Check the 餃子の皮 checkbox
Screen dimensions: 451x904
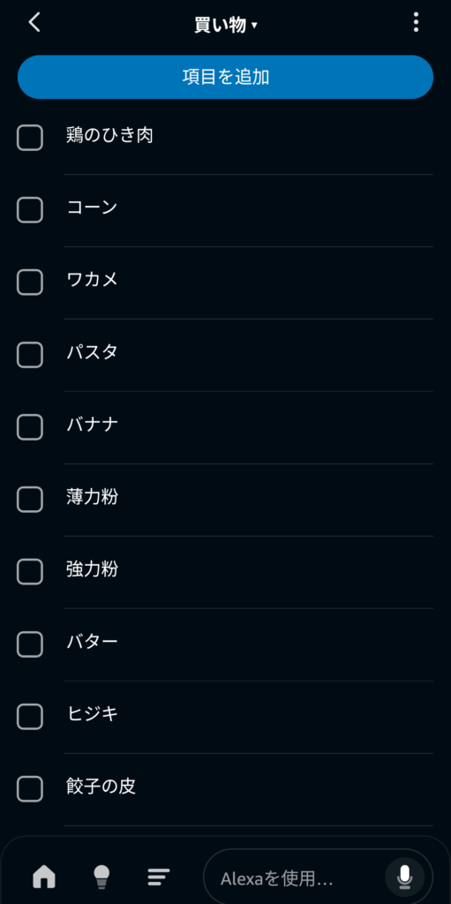[x=30, y=789]
